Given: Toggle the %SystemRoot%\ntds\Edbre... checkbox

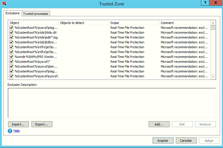Looking at the screenshot, I should [11, 42].
